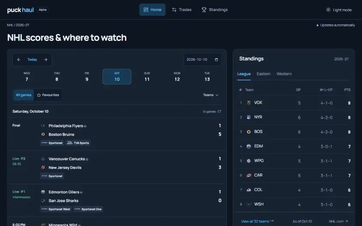Click the PTS column header
The image size is (362, 226).
[x=347, y=90]
